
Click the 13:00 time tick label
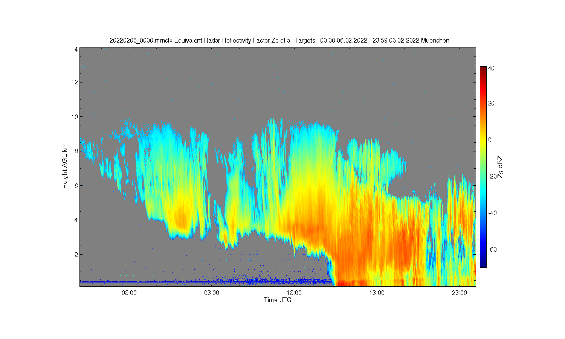click(294, 293)
